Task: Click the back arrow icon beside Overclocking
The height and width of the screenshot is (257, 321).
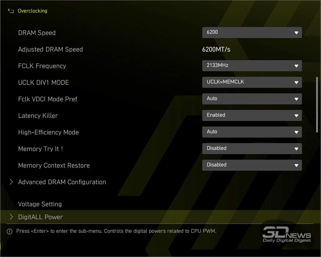Action: 11,11
